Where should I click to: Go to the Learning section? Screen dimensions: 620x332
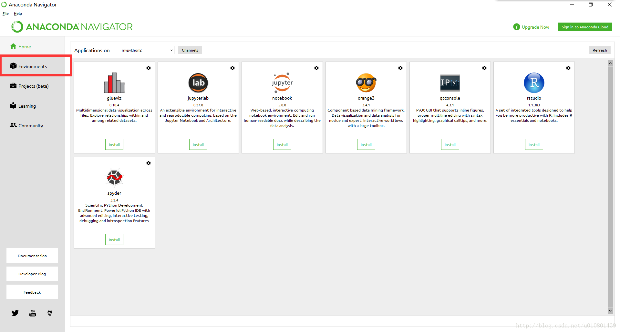(x=27, y=106)
